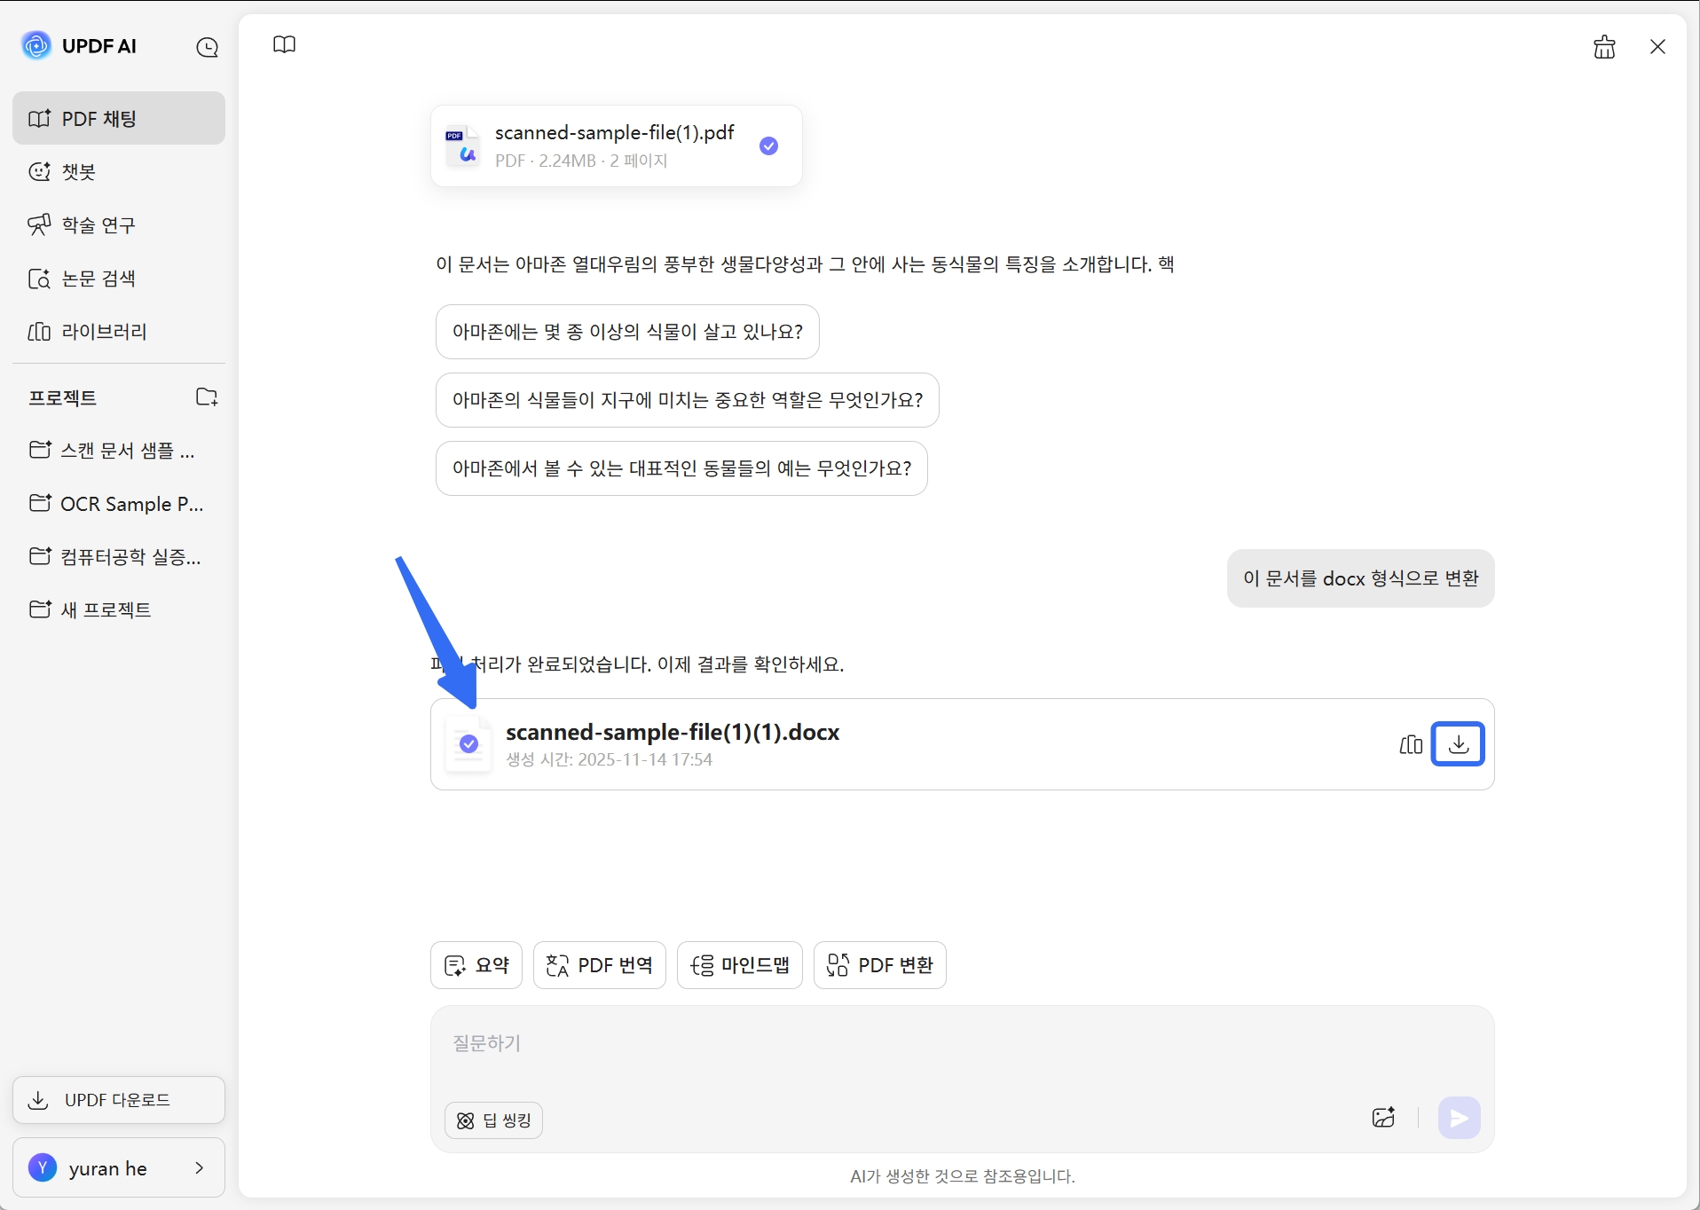The image size is (1700, 1210).
Task: Select the PDF 채팅 tab
Action: point(99,118)
